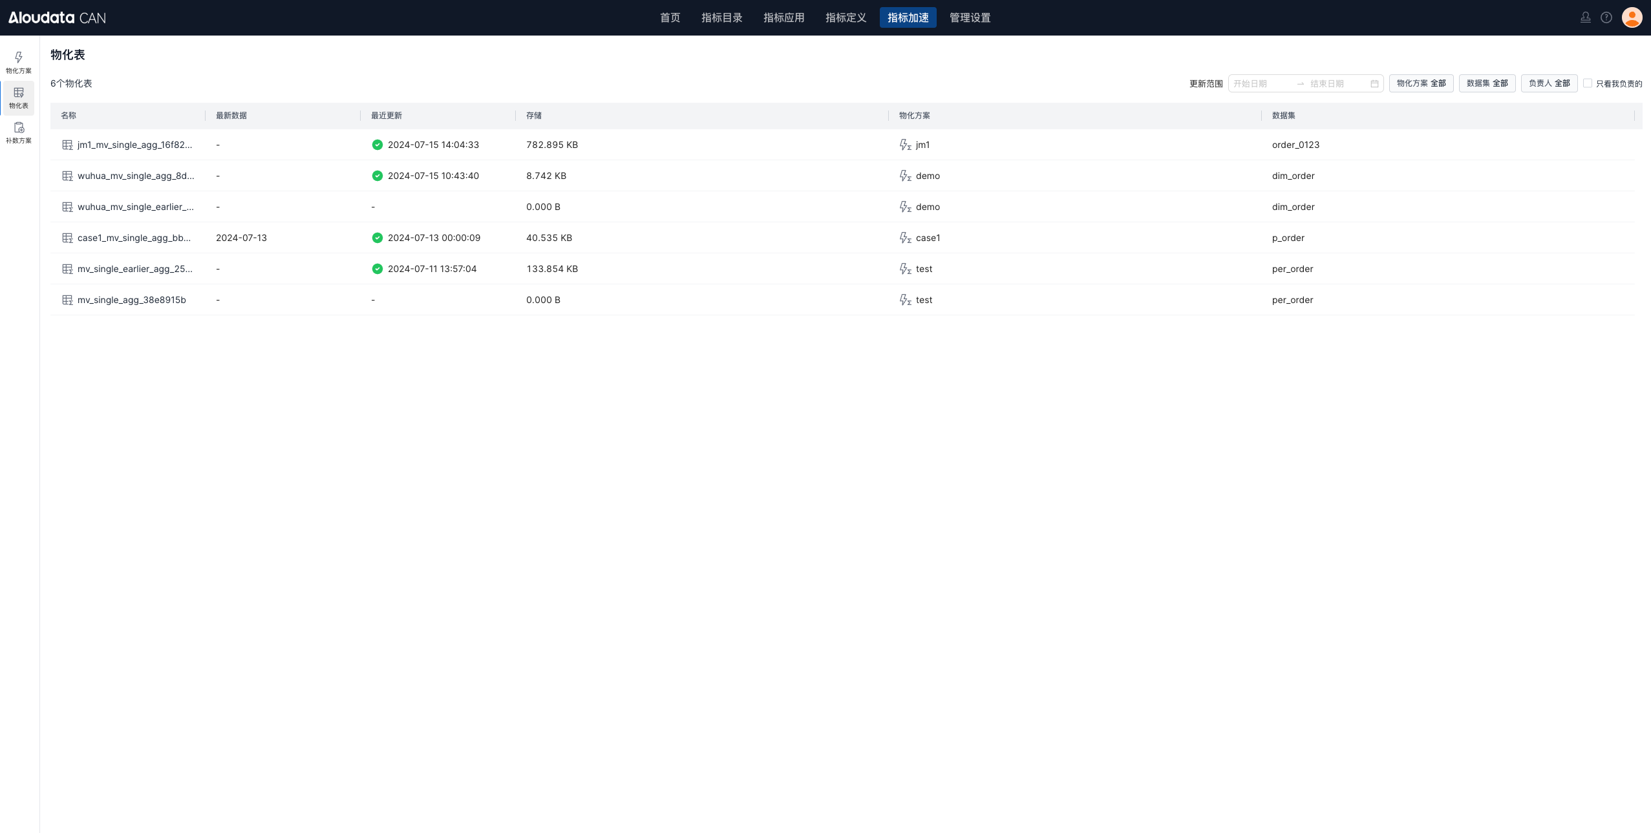1651x833 pixels.
Task: Click the calendar icon in date range
Action: click(x=1374, y=84)
